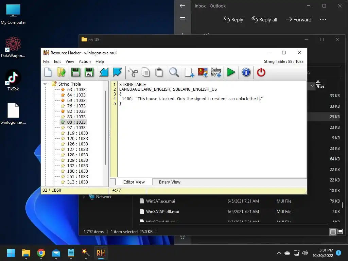Select the Editor View tab
The height and width of the screenshot is (261, 348).
134,182
